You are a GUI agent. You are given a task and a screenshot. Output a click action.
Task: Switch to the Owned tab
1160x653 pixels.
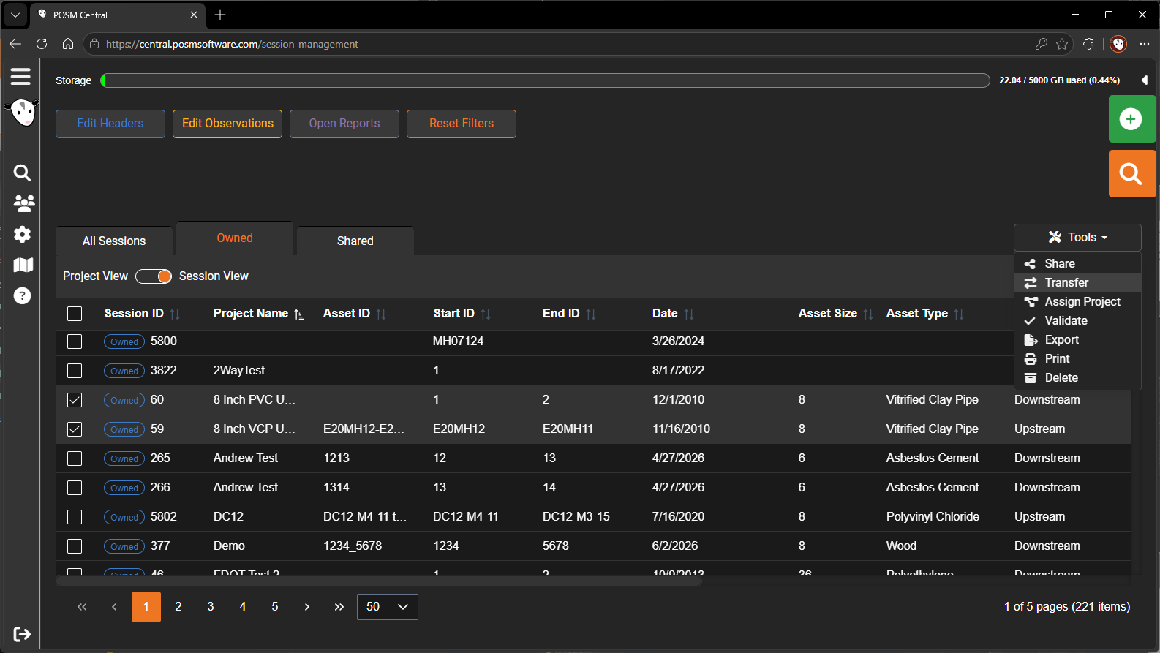[235, 238]
